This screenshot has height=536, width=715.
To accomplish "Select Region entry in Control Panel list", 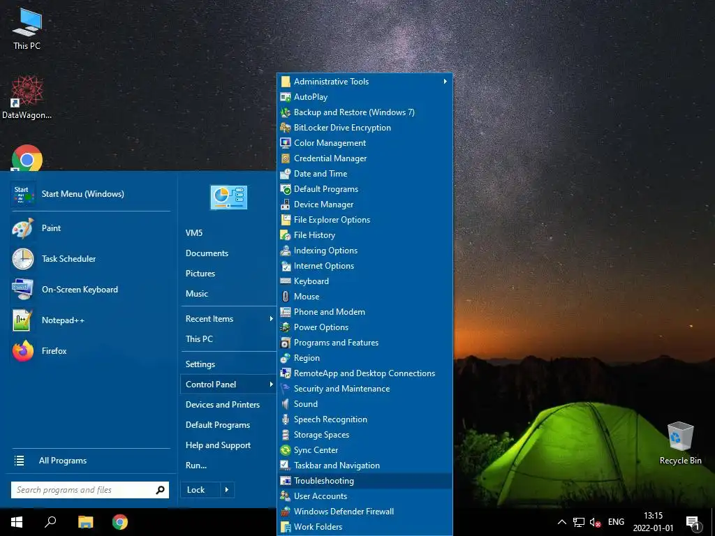I will pos(364,358).
